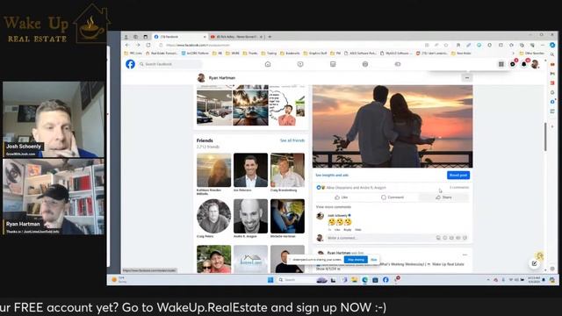Image resolution: width=562 pixels, height=316 pixels.
Task: Open the Facebook Marketplace icon
Action: point(333,64)
